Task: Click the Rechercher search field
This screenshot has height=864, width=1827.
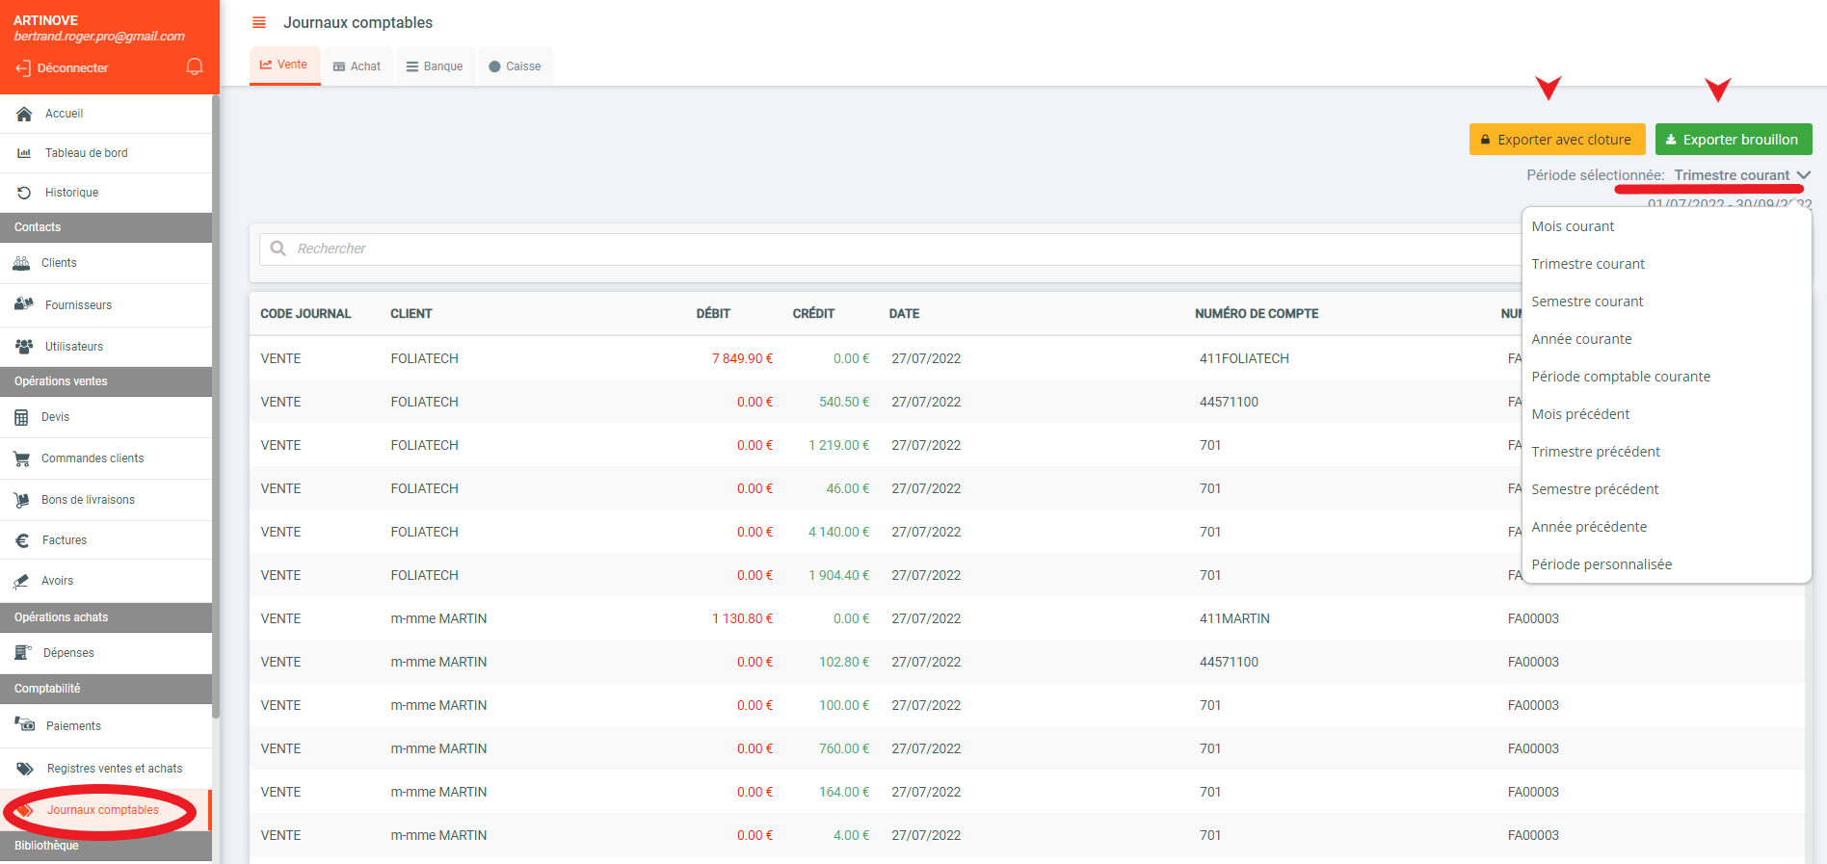Action: pyautogui.click(x=867, y=249)
